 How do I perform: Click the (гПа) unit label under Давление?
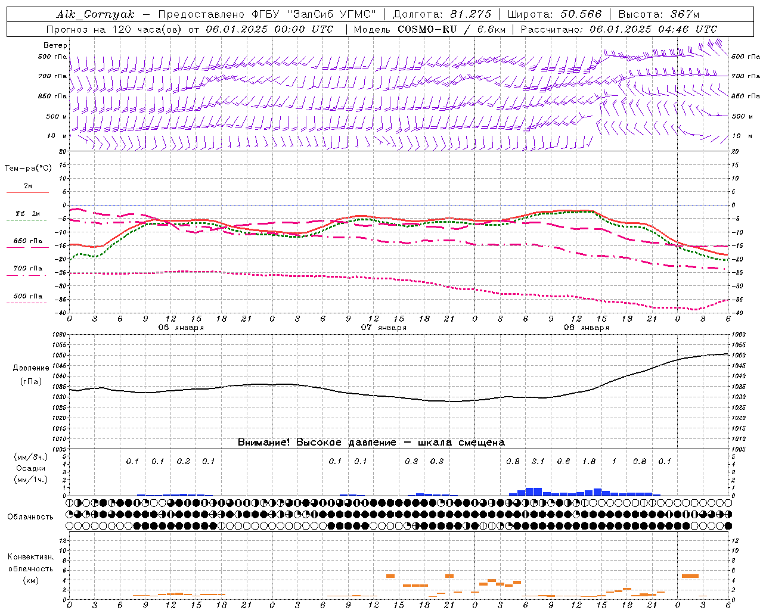pos(31,381)
